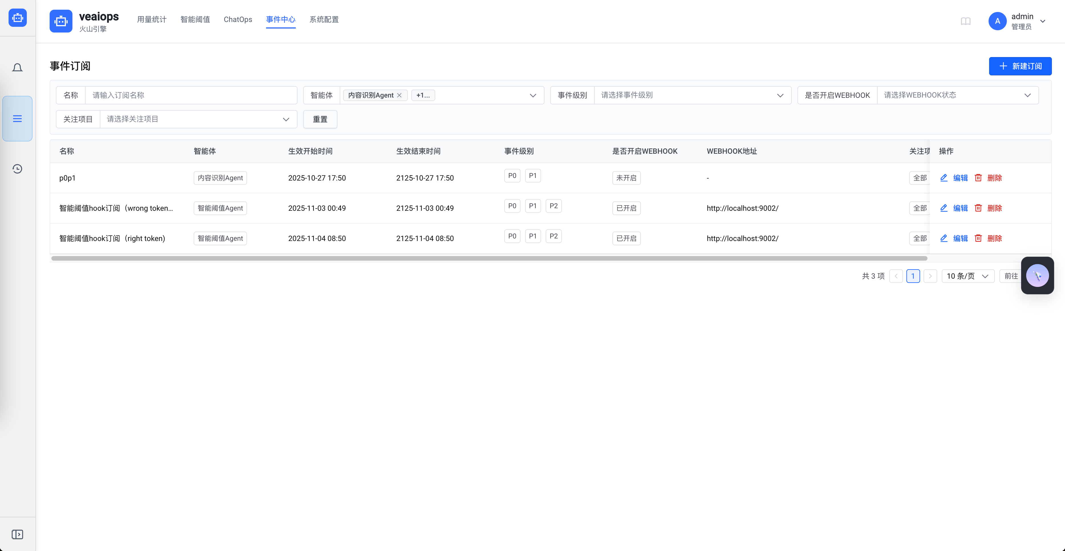Select the list menu icon in sidebar

pyautogui.click(x=17, y=119)
